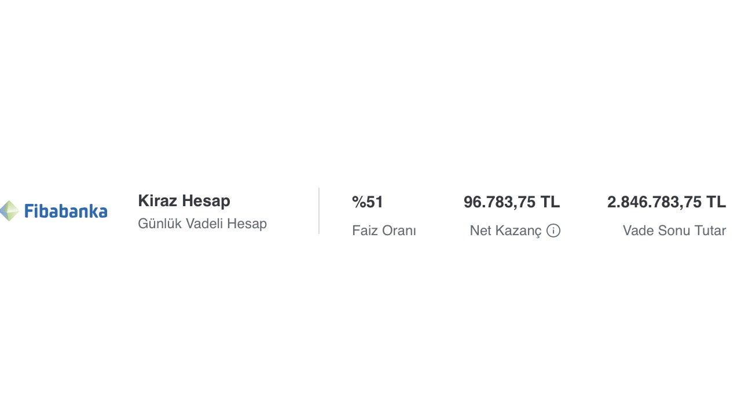Click the word Vadeli in the subtitle
The height and width of the screenshot is (417, 741).
click(204, 224)
